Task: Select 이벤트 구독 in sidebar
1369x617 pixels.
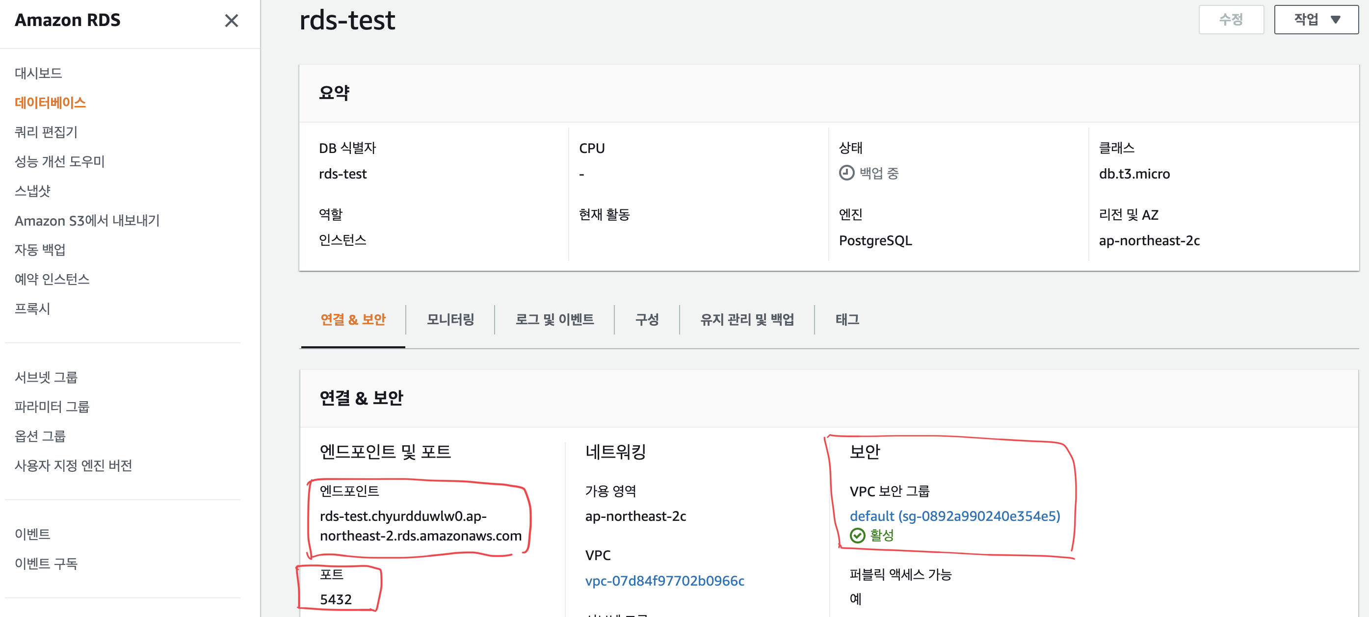Action: [x=46, y=563]
